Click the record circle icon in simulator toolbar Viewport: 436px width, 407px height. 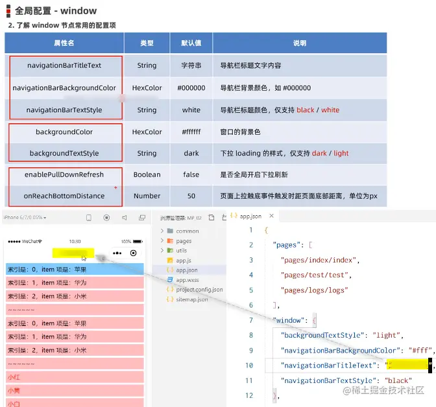pyautogui.click(x=106, y=218)
